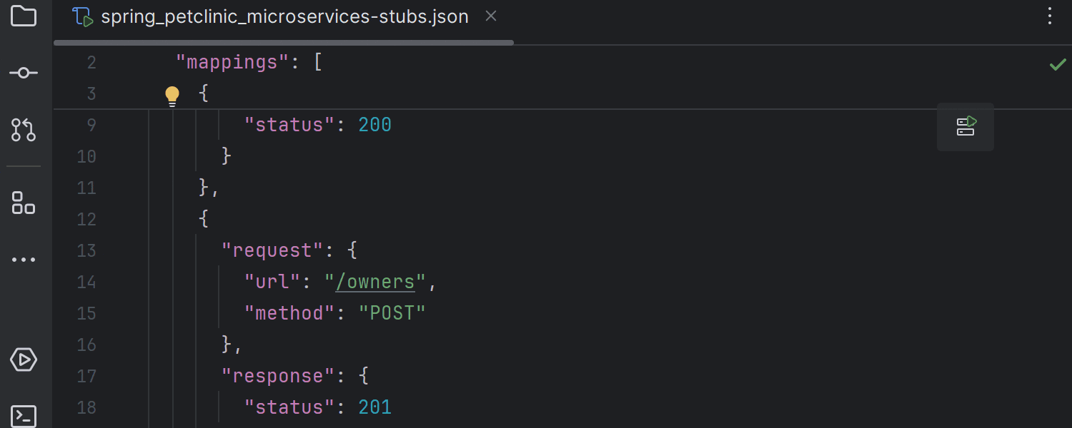The width and height of the screenshot is (1072, 428).
Task: Click line number 17 in gutter
Action: (x=86, y=377)
